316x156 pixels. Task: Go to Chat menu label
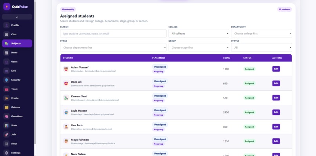(14, 34)
